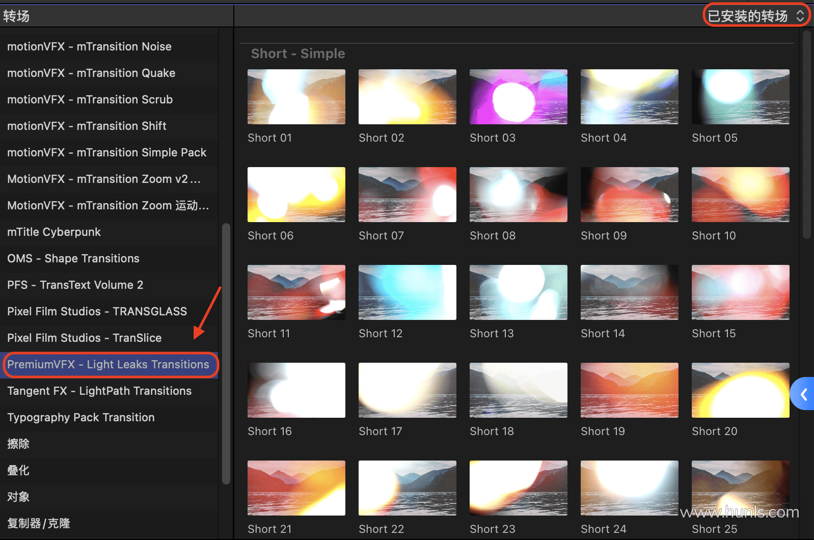
Task: Select the Short 12 transition thumbnail
Action: click(x=408, y=292)
